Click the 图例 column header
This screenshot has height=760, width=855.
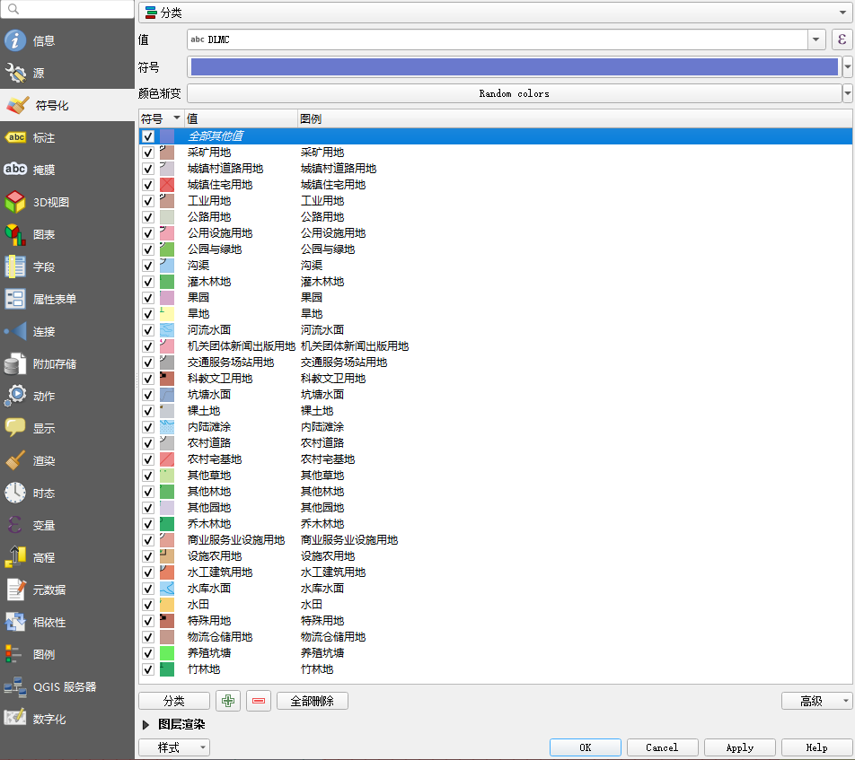point(575,118)
